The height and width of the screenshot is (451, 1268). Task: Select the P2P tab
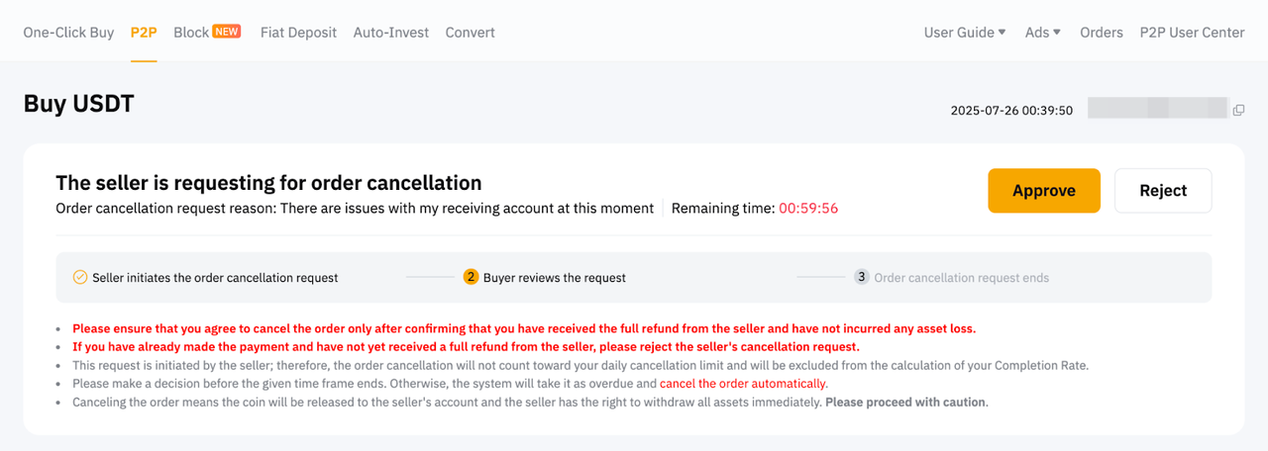[144, 33]
